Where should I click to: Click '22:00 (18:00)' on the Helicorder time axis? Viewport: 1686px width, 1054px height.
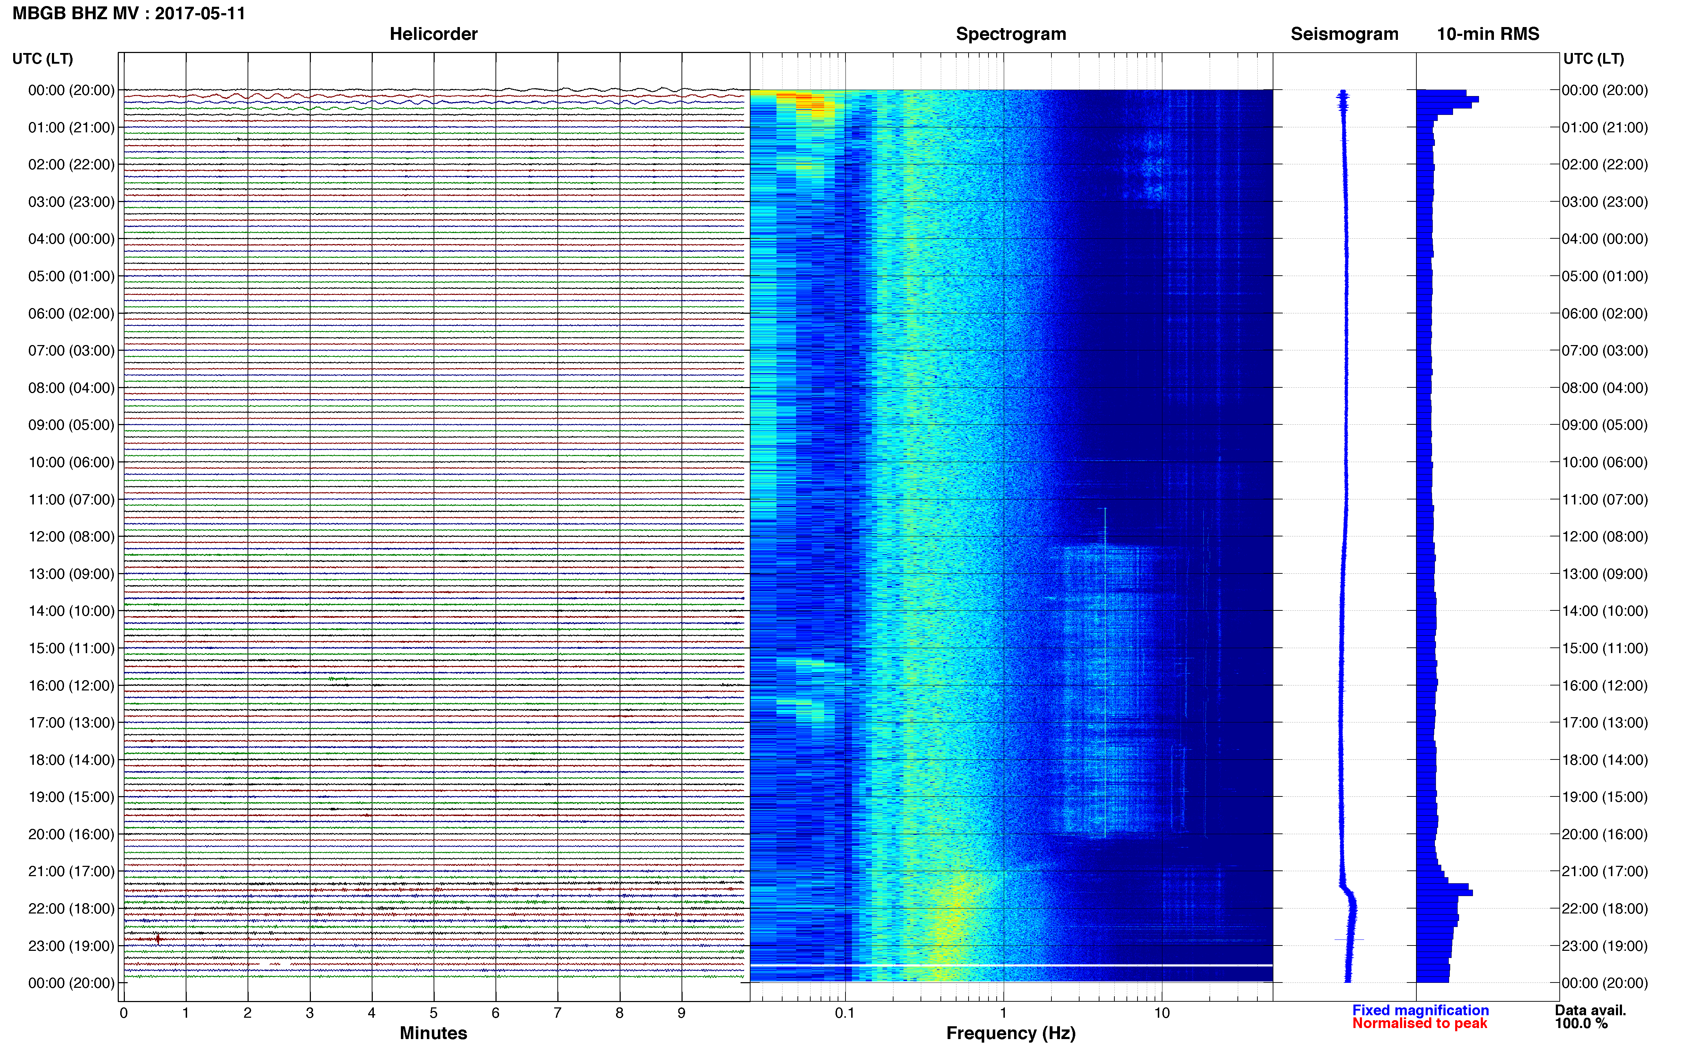pos(71,908)
